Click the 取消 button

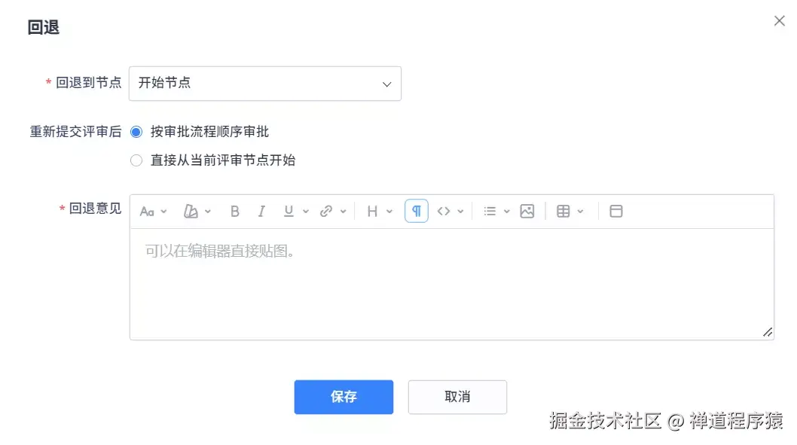tap(457, 397)
